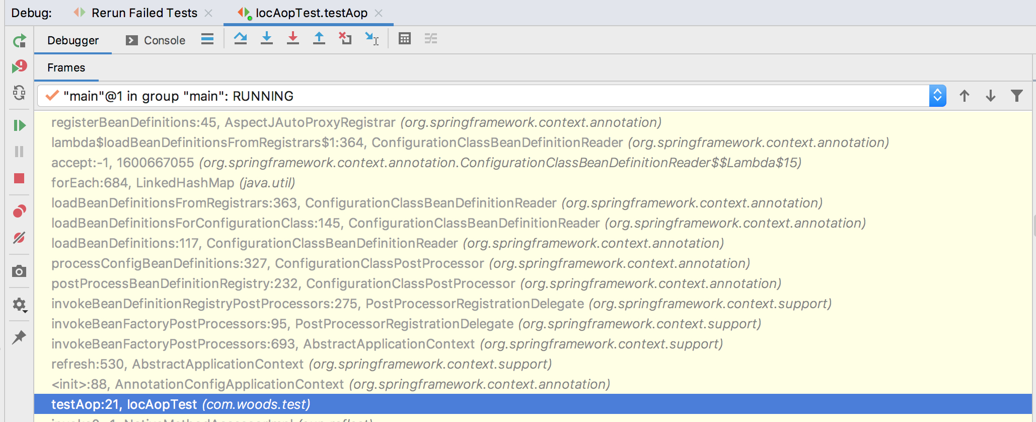
Task: Toggle frames filter funnel icon
Action: tap(1017, 96)
